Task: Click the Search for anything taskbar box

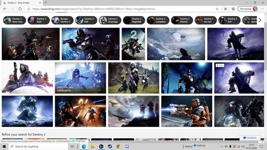Action: [38, 146]
